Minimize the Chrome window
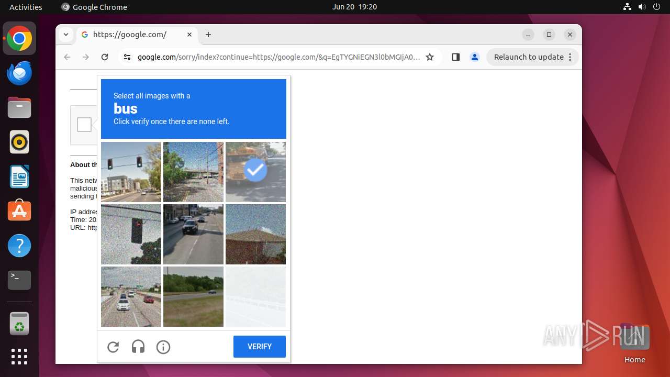This screenshot has height=377, width=670. tap(528, 35)
